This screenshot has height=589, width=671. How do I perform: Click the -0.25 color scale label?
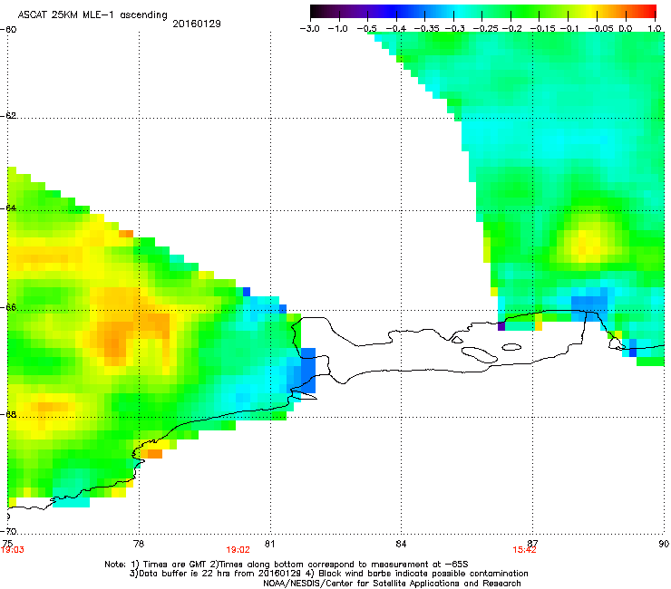(485, 29)
